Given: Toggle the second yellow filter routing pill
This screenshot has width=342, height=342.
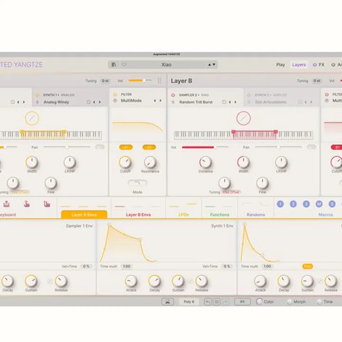Looking at the screenshot, I should click(x=149, y=147).
